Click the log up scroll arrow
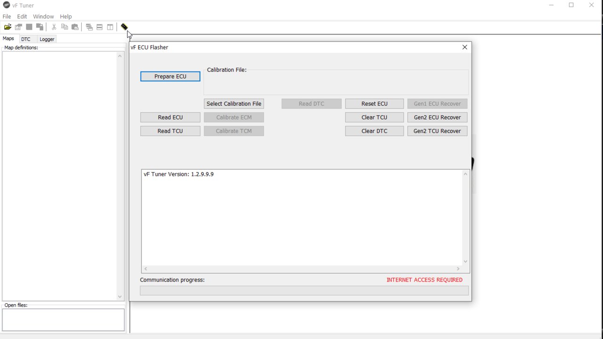The width and height of the screenshot is (603, 339). pyautogui.click(x=465, y=174)
